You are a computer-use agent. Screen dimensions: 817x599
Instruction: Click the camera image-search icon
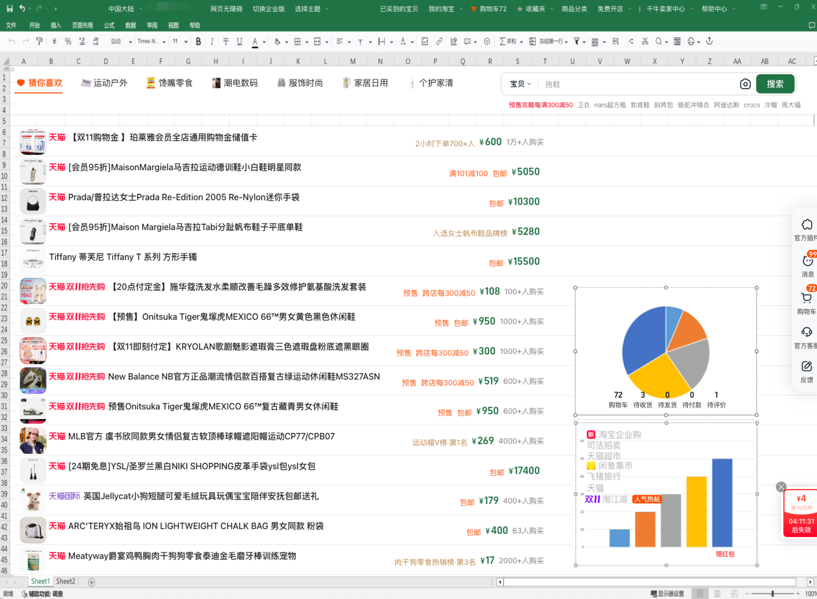point(745,84)
